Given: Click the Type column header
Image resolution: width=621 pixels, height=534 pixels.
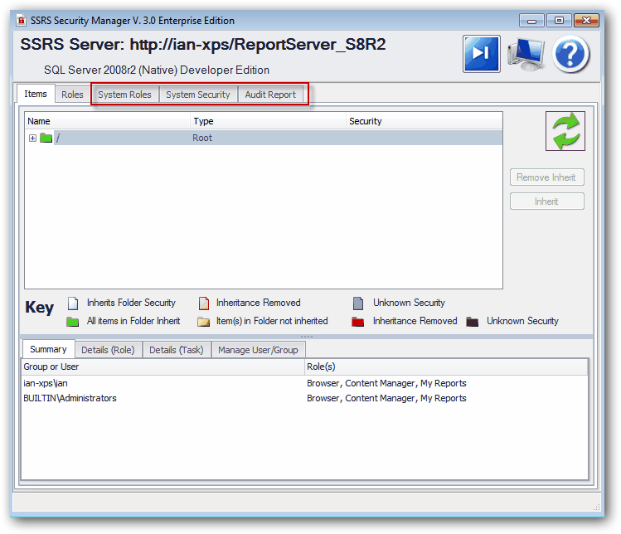Looking at the screenshot, I should pos(268,121).
